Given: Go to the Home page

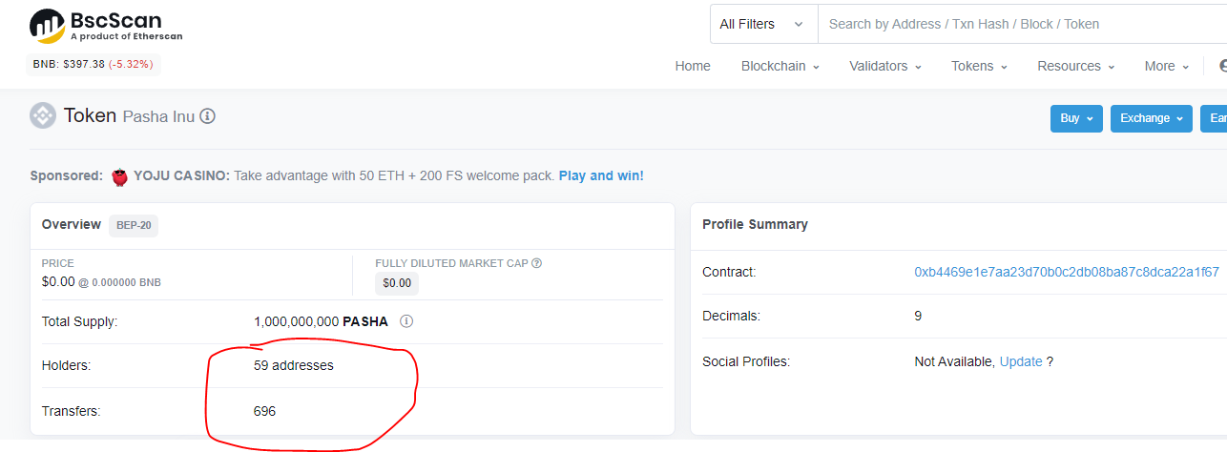Looking at the screenshot, I should point(693,66).
